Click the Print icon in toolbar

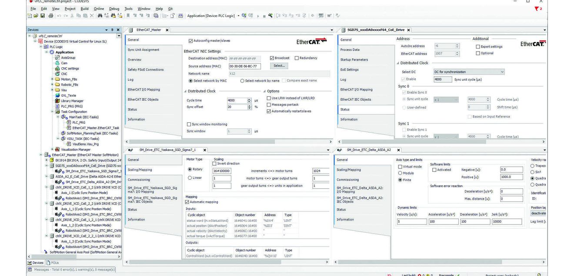[51, 16]
